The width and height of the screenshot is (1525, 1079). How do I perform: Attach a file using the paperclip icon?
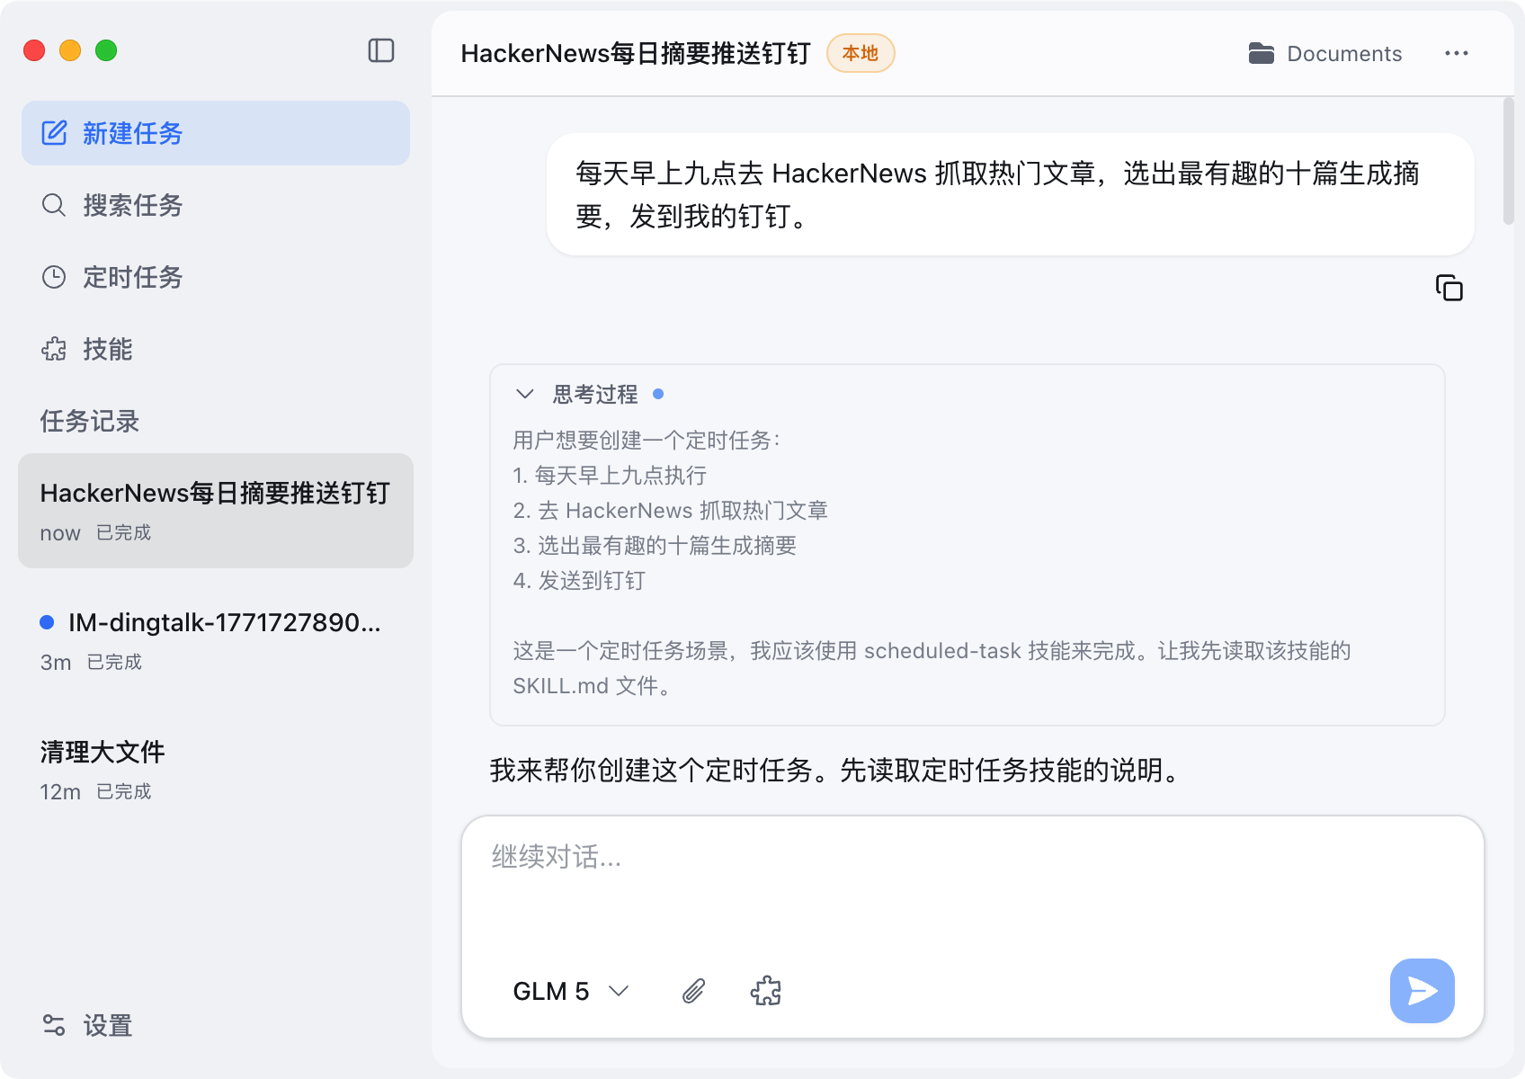tap(693, 991)
